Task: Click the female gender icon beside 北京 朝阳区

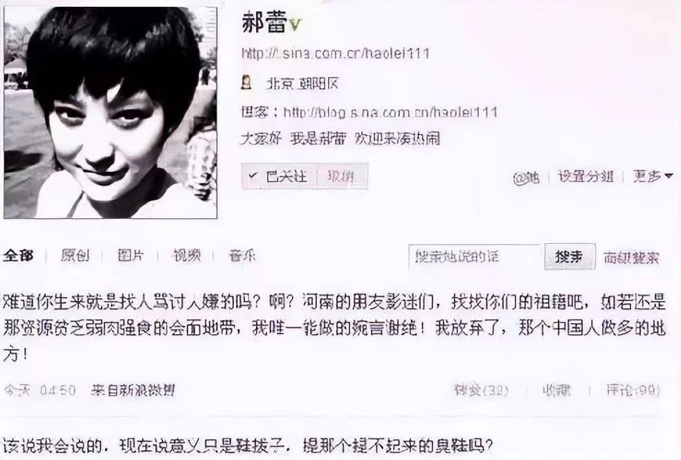Action: pos(246,82)
